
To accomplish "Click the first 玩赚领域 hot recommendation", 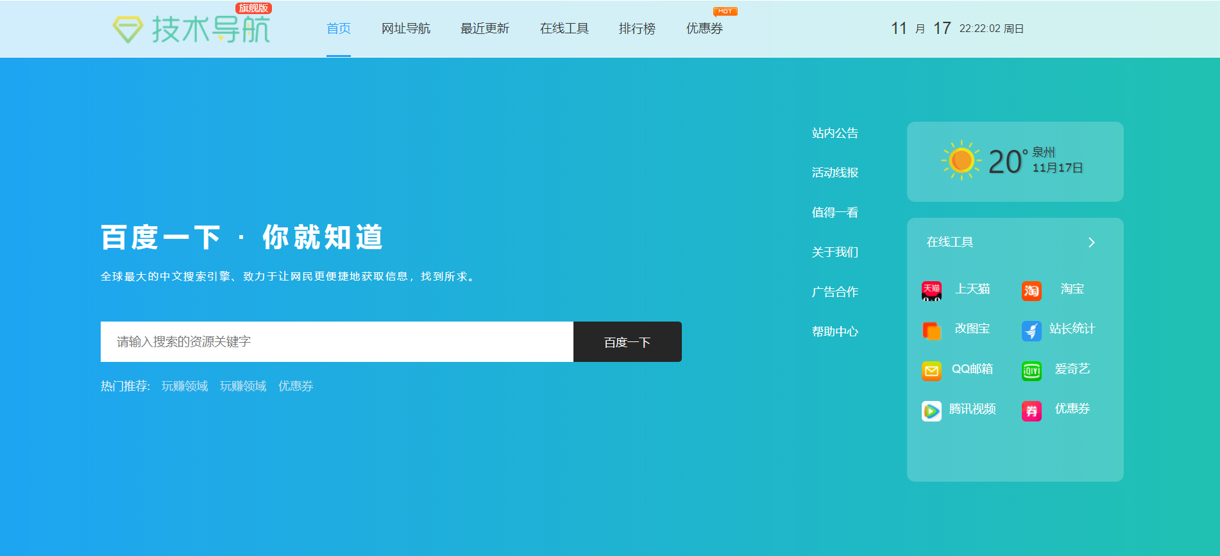I will pyautogui.click(x=185, y=386).
